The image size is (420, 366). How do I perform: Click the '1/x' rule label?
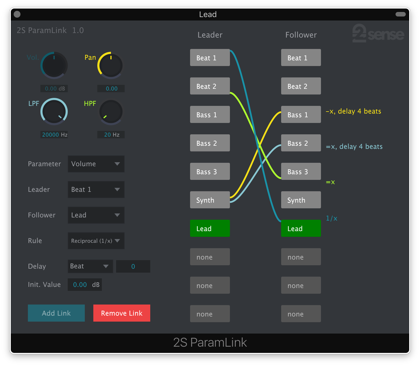click(x=332, y=218)
